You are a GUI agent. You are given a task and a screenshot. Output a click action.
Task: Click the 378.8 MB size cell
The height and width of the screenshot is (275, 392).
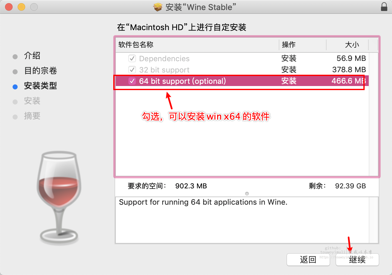349,70
